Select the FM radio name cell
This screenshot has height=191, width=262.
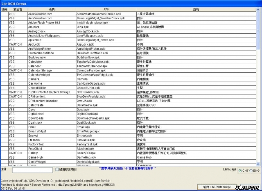pyautogui.click(x=52, y=140)
